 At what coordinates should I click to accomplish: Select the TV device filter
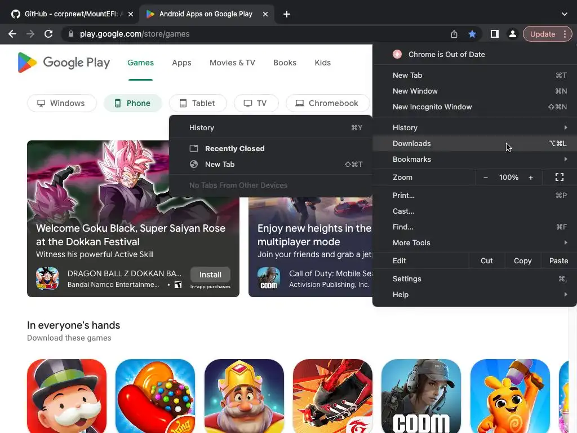click(256, 103)
